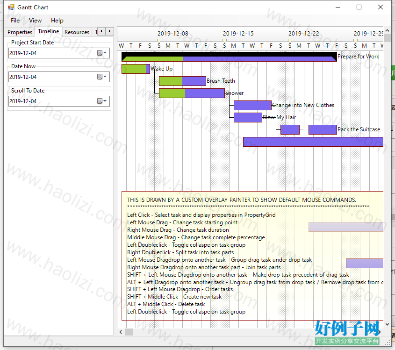Select the long unlabeled task bar below Pack the Suitcase
The width and height of the screenshot is (395, 350).
click(313, 142)
